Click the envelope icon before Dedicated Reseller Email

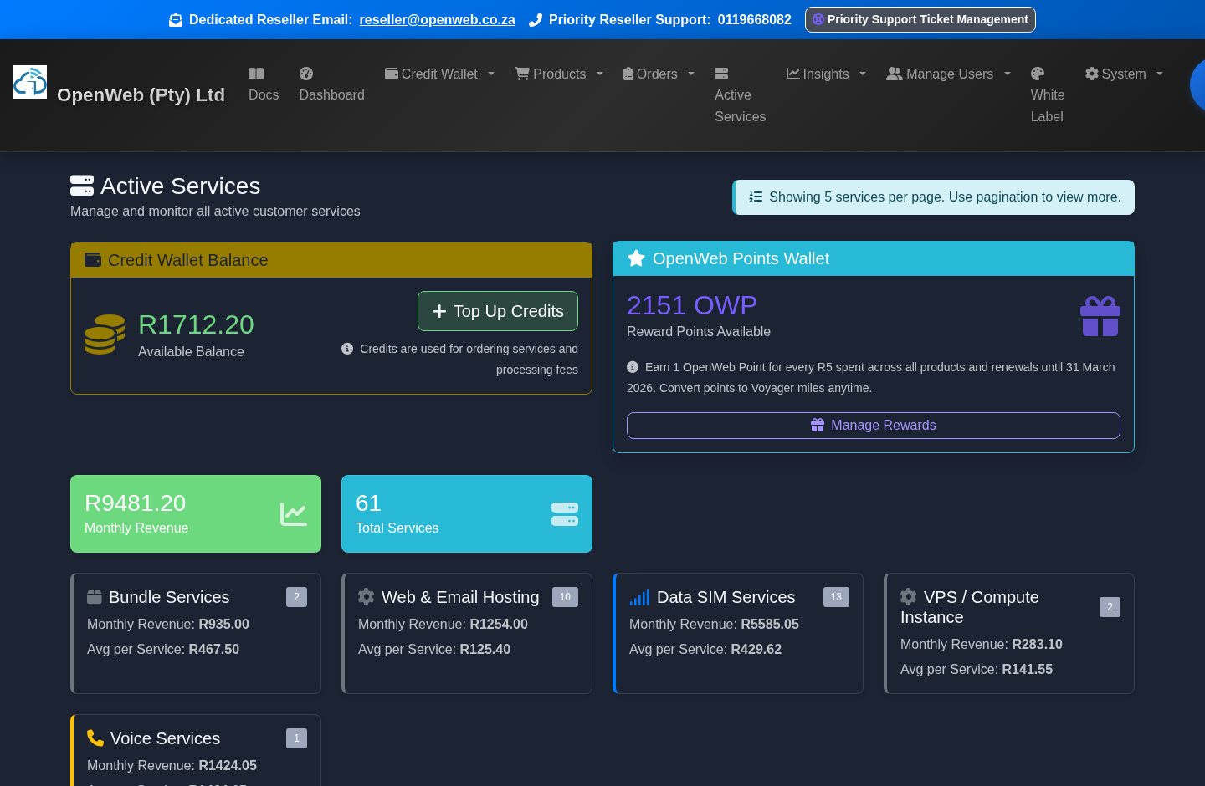[x=176, y=20]
